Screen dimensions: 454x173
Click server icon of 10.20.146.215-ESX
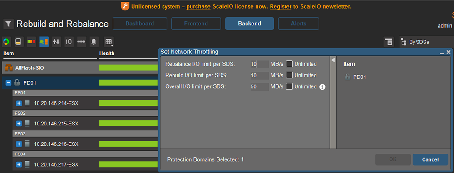coord(27,124)
